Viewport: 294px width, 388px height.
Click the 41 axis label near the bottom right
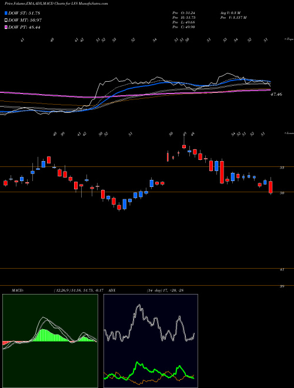point(282,270)
